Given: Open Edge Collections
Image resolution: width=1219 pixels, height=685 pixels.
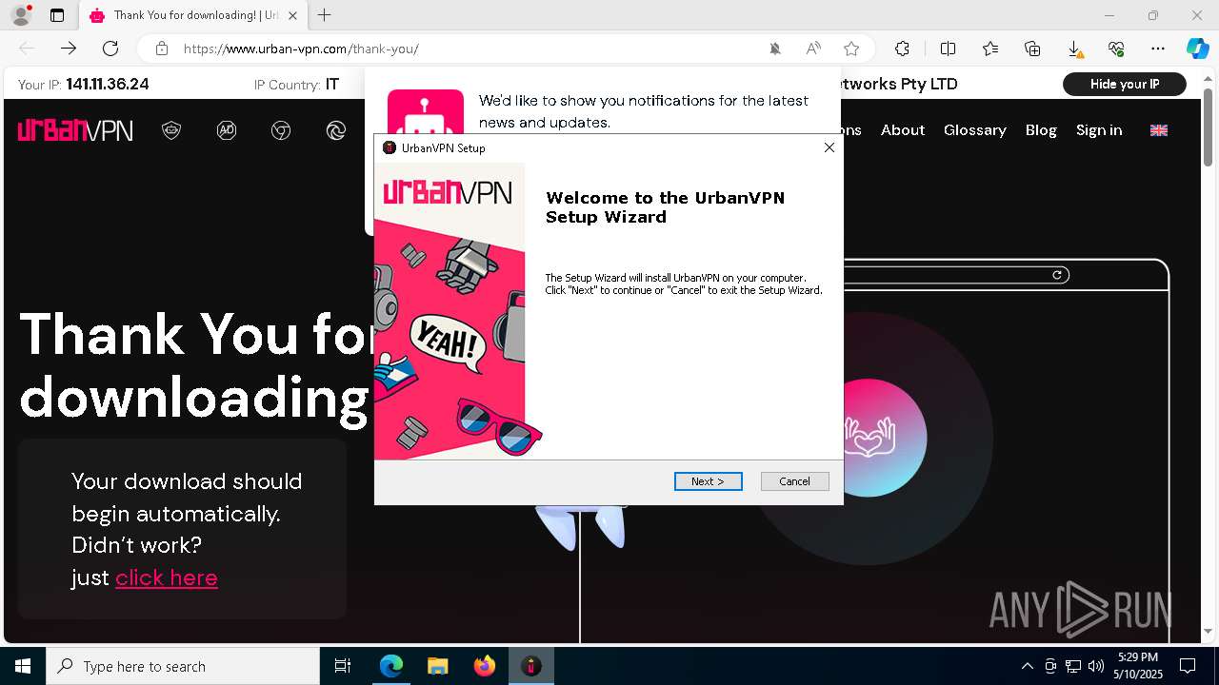Looking at the screenshot, I should [x=1032, y=49].
